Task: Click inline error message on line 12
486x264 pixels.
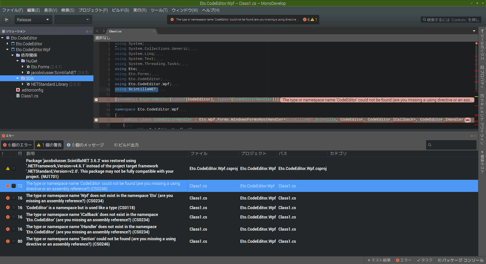Action: point(376,100)
